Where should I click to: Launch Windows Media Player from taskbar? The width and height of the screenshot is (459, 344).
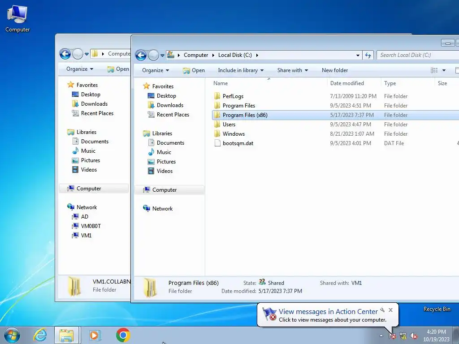[95, 335]
